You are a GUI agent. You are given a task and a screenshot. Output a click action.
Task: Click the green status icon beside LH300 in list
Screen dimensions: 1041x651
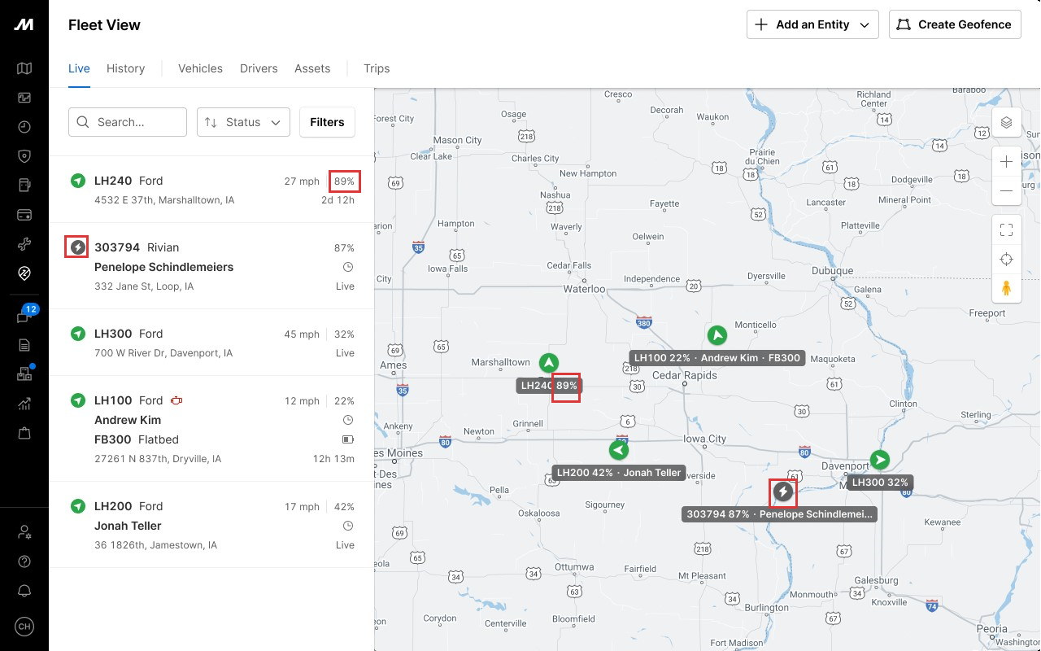[78, 334]
